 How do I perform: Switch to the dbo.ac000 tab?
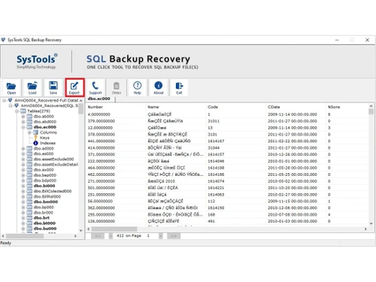pos(99,99)
